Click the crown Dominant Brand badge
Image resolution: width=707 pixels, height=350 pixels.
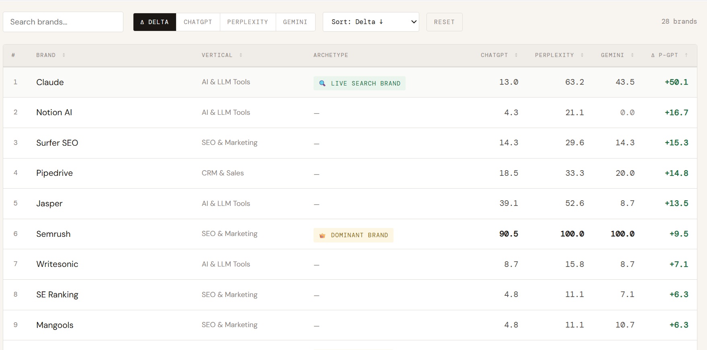pyautogui.click(x=353, y=235)
